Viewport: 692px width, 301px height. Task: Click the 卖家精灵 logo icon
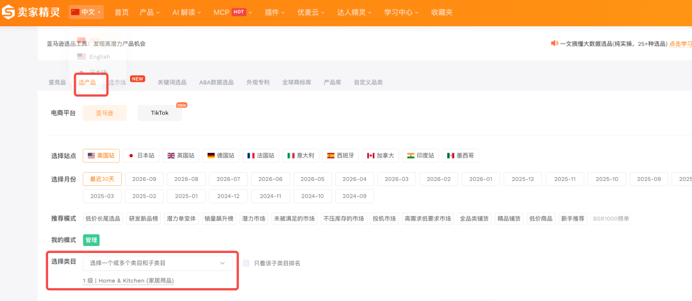[x=8, y=12]
